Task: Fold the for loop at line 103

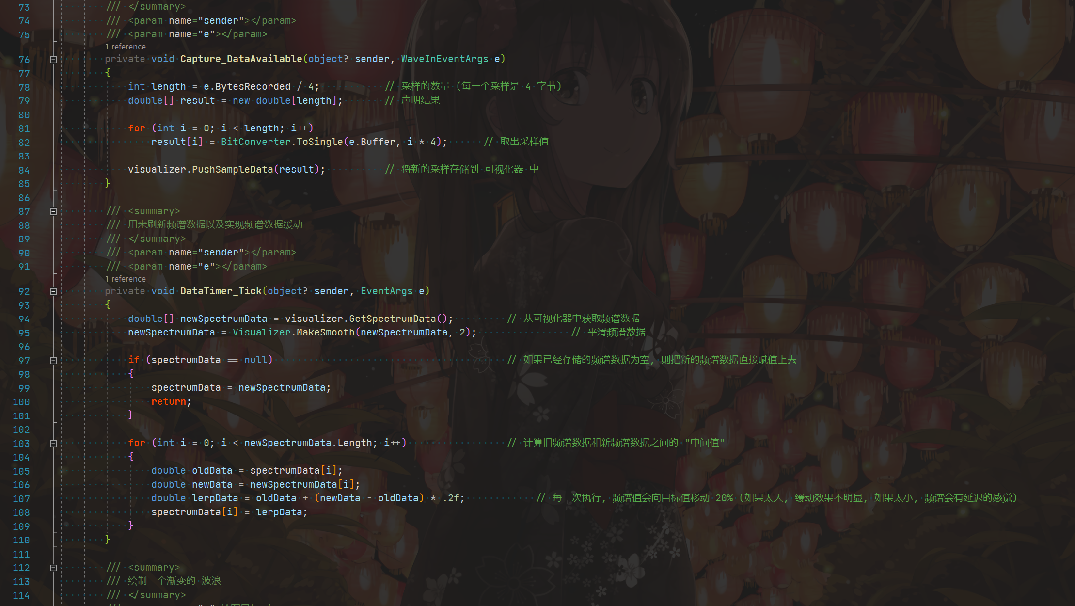Action: [53, 444]
